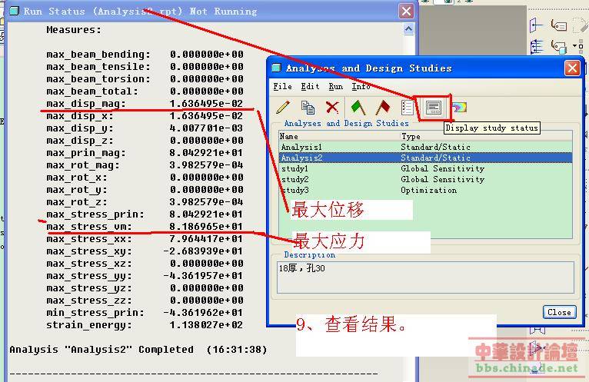Click the min_stress_prin value -4.361962e+01
Viewport: 589px width, 382px height.
coord(203,313)
